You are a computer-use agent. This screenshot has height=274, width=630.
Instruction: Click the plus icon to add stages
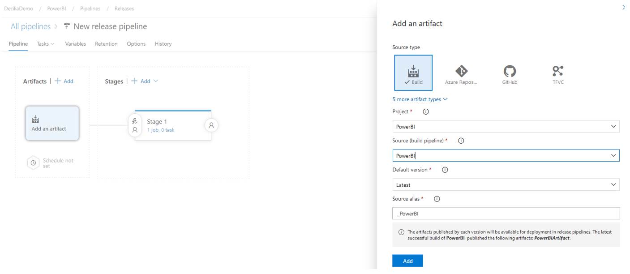tap(134, 81)
